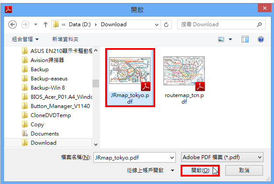Click the JRmap_tokyo.pdf file name label
This screenshot has width=274, height=184.
(130, 98)
